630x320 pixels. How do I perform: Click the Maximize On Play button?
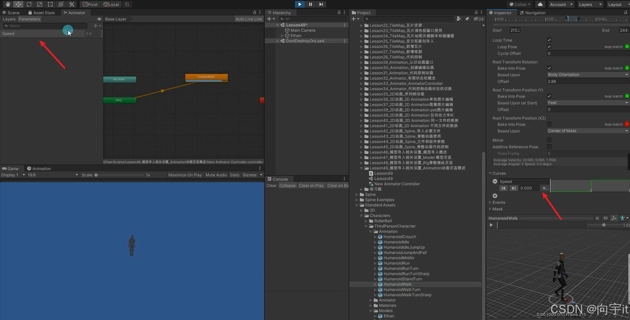[185, 175]
